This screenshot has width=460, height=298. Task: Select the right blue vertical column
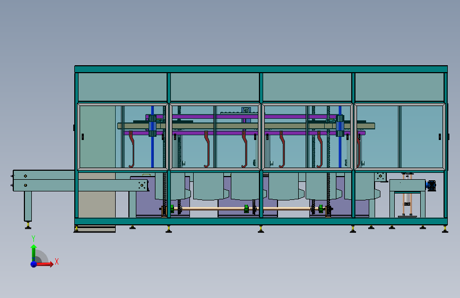(x=340, y=137)
